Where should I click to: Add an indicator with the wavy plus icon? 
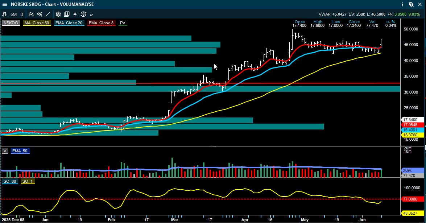click(x=32, y=14)
